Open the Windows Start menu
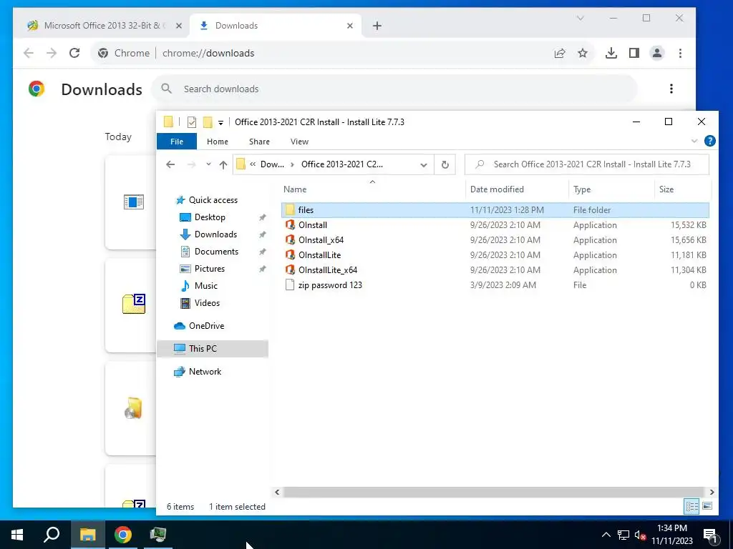This screenshot has height=549, width=733. coord(17,535)
